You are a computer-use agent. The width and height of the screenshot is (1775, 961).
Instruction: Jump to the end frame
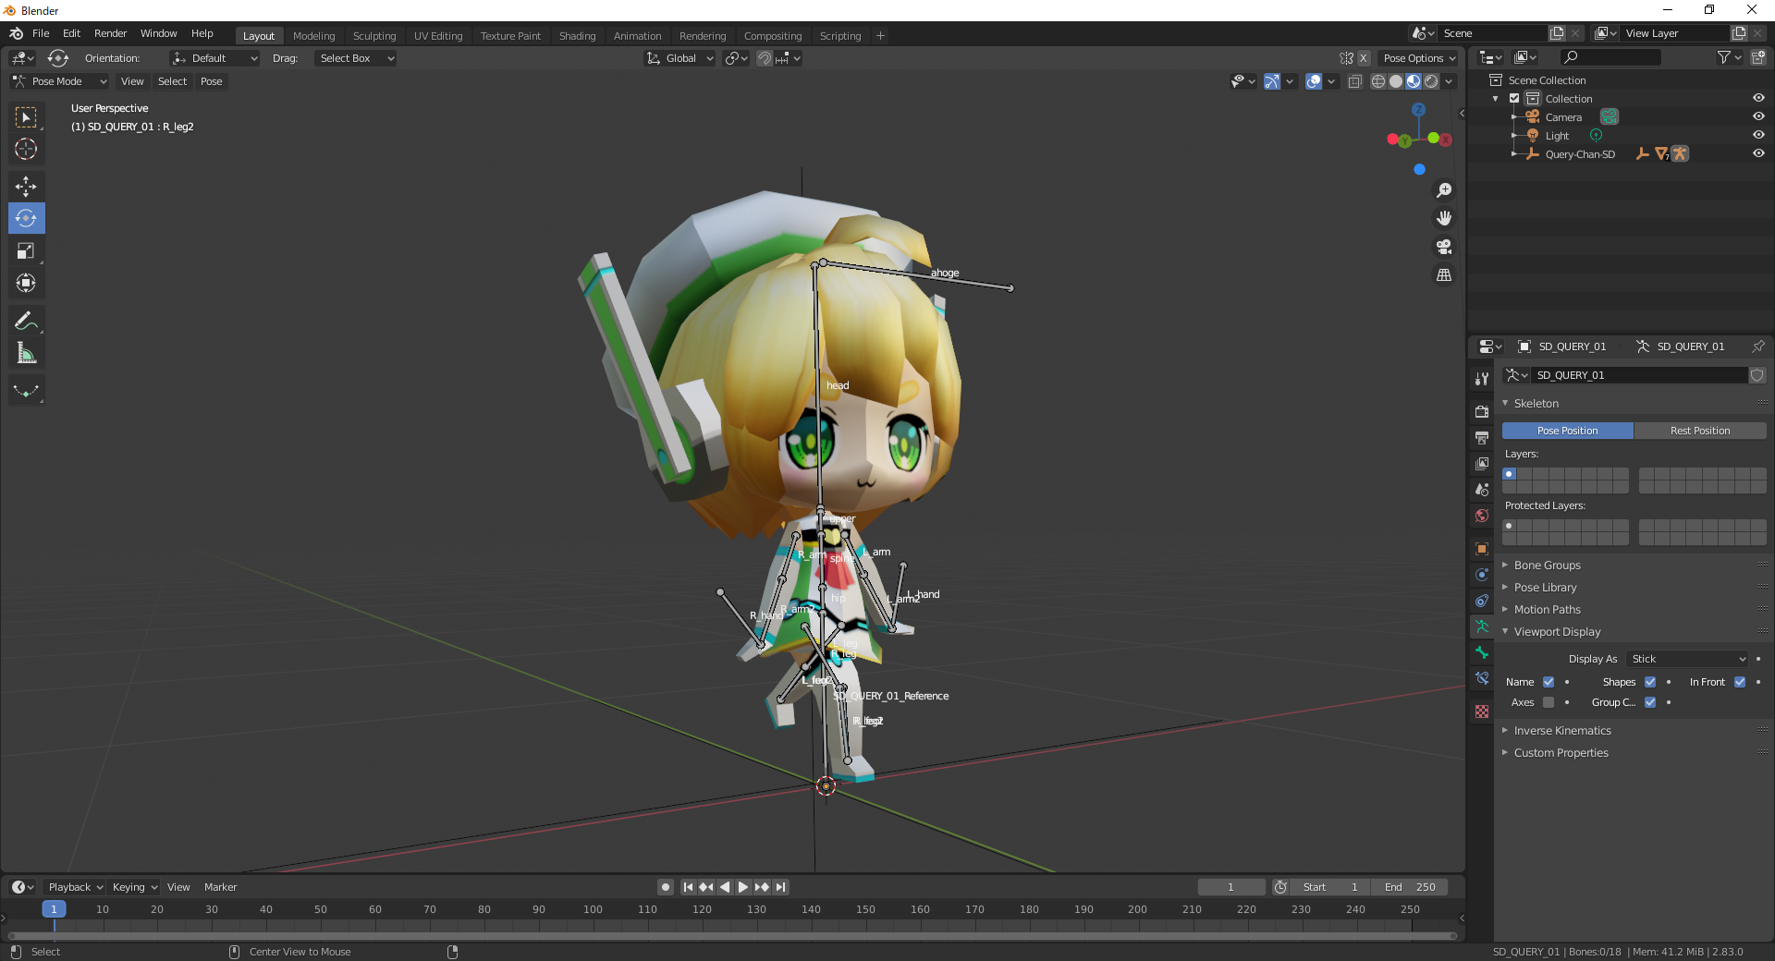[781, 887]
